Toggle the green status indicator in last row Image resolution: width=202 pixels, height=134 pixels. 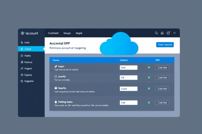point(149,103)
